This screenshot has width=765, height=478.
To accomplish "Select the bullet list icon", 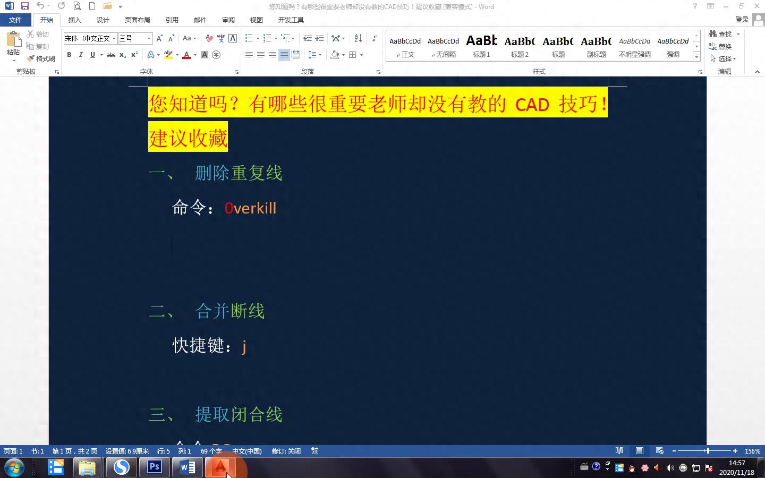I will click(x=249, y=38).
